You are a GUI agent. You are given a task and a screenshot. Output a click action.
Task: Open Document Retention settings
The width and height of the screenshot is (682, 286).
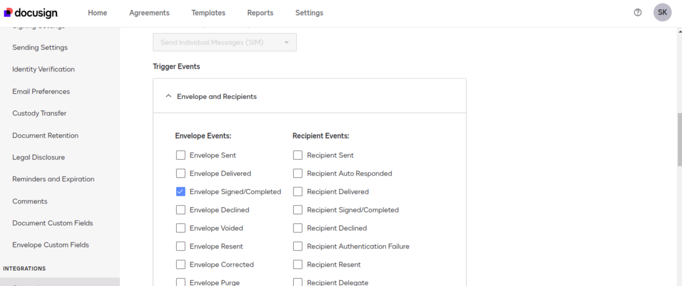(x=45, y=136)
